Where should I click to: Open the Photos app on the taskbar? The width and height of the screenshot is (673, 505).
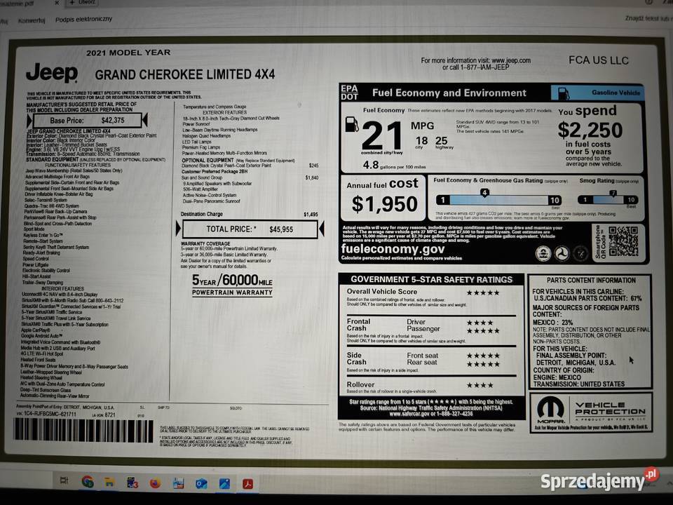coord(224,484)
